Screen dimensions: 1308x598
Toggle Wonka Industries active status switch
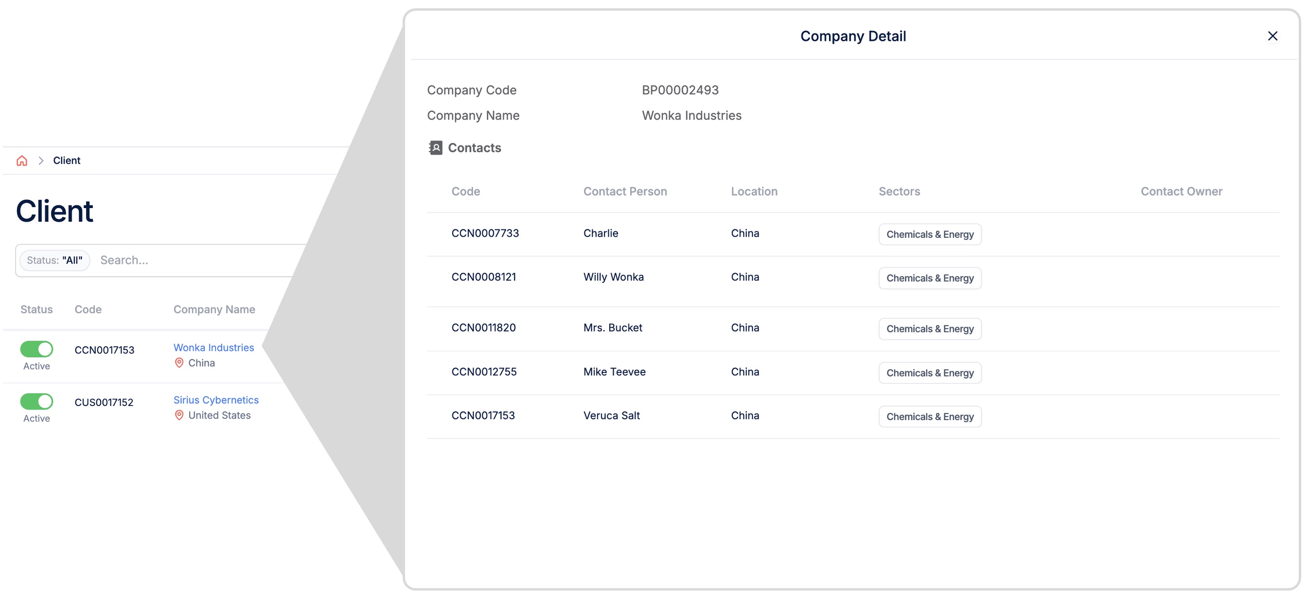tap(36, 349)
